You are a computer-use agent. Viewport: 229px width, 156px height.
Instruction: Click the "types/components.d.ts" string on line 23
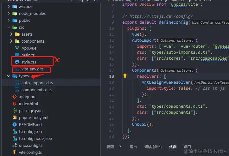pyautogui.click(x=177, y=106)
